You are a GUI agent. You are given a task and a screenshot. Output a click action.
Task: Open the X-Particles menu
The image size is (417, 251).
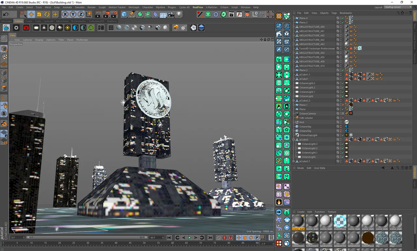point(211,7)
